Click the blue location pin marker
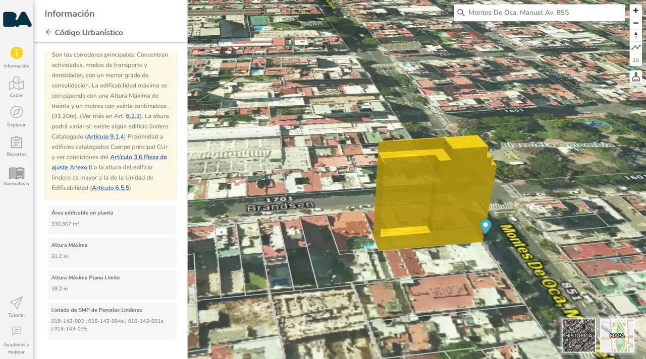 click(486, 226)
